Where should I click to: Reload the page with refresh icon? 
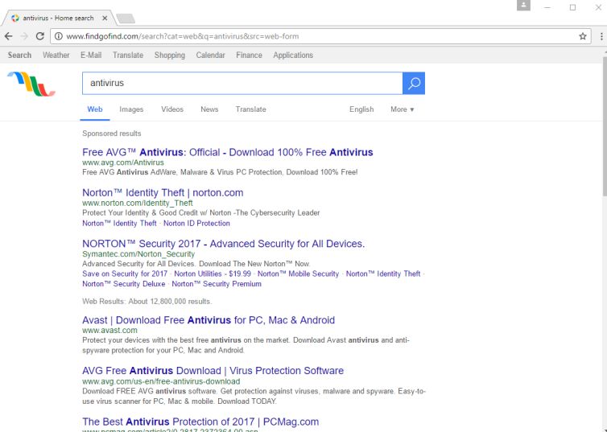point(40,36)
